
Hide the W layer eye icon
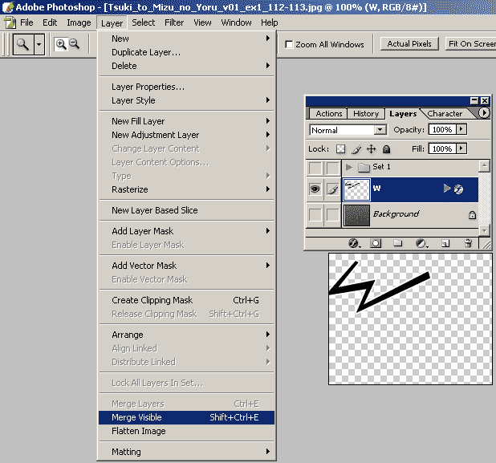(315, 189)
